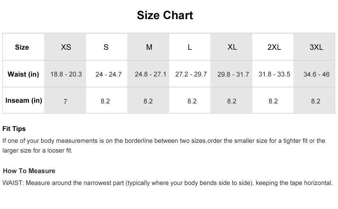The image size is (338, 209).
Task: Select the L size column header
Action: [x=190, y=47]
